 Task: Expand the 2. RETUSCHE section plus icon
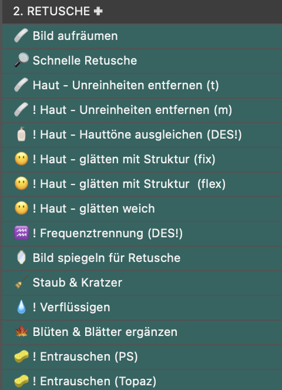point(98,11)
